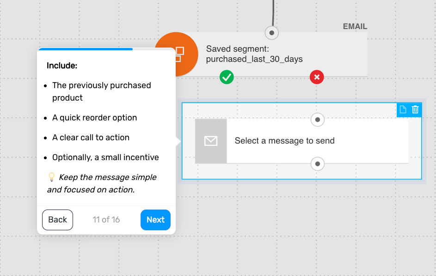Click the 'Optionally, a small incentive' bullet
436x276 pixels.
coord(105,157)
